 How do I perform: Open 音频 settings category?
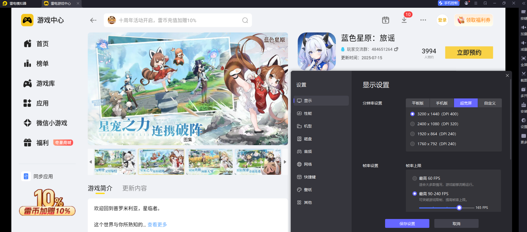(321, 152)
